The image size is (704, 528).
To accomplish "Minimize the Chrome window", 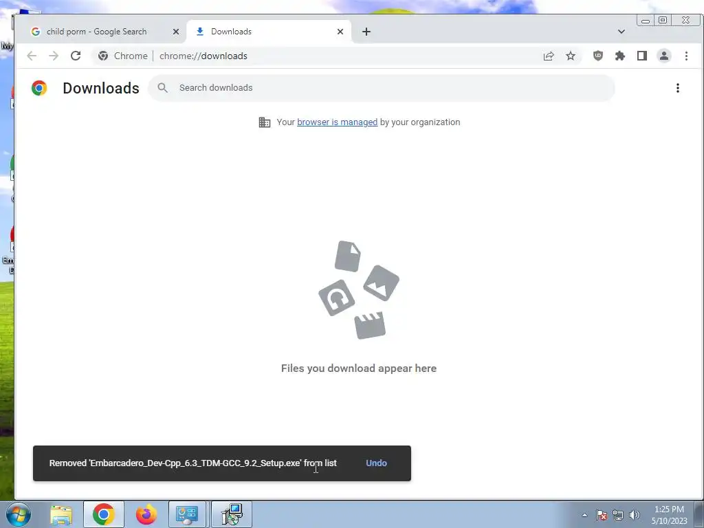I will click(x=646, y=21).
